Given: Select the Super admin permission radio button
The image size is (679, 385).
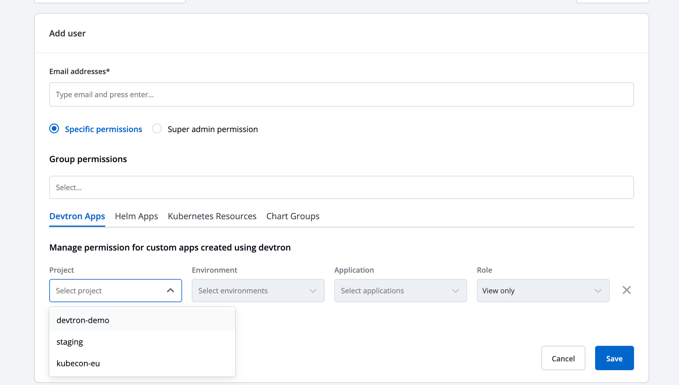Looking at the screenshot, I should point(157,129).
